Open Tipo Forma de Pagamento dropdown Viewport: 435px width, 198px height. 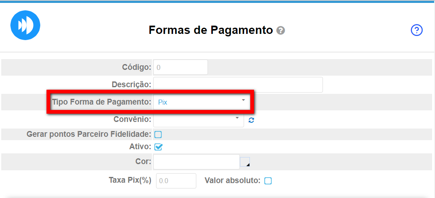(201, 102)
